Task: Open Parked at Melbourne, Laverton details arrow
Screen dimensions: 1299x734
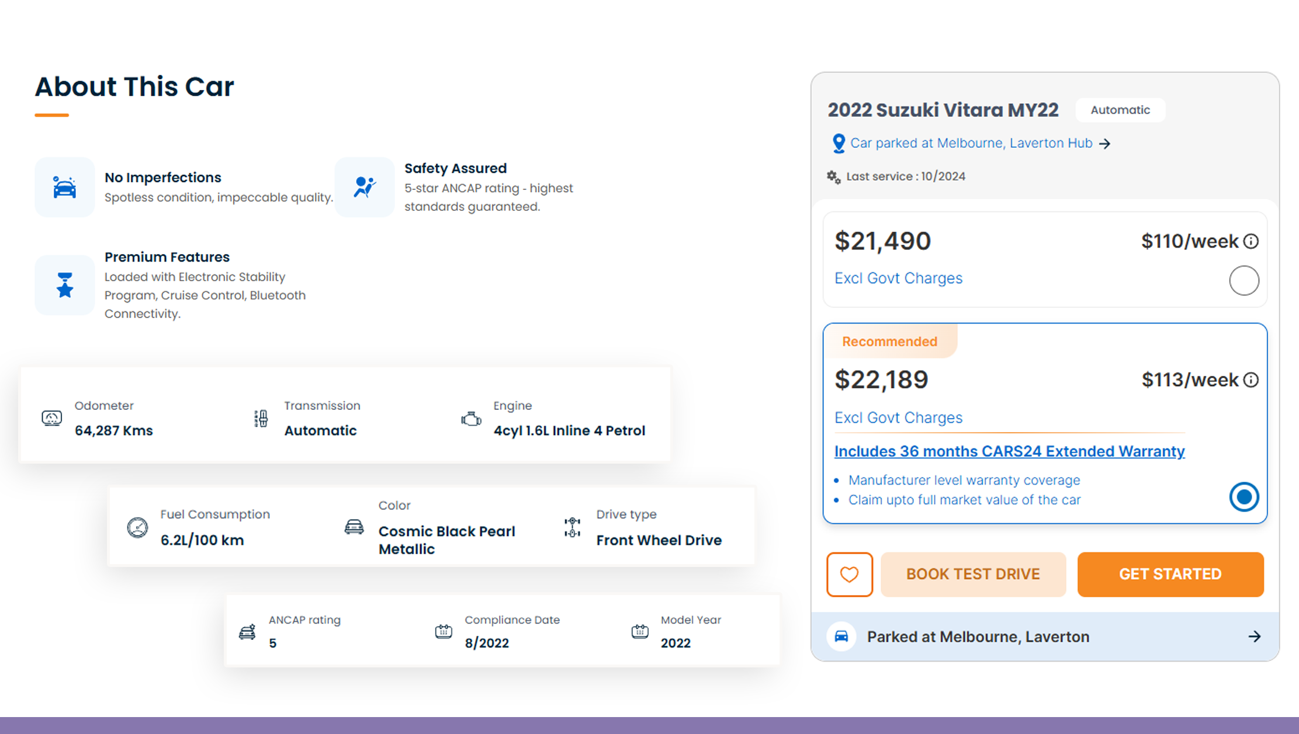Action: pos(1254,636)
